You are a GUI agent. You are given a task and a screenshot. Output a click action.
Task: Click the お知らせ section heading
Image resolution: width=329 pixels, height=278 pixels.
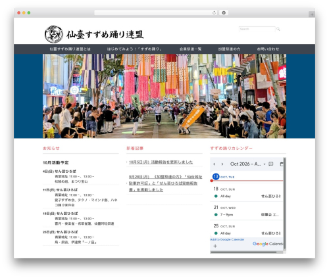click(51, 149)
